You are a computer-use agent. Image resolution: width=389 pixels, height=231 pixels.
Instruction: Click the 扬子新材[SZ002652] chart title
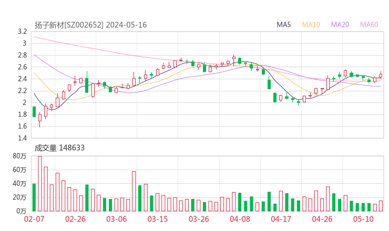[x=69, y=25]
